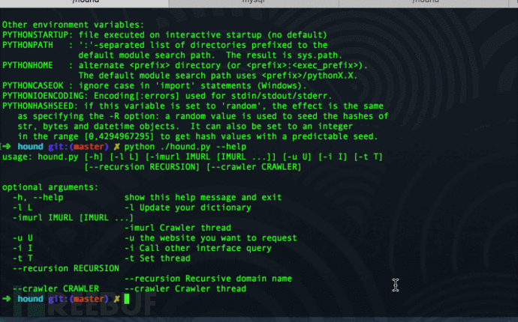Click the green arrow at the bottom prompt

(7, 299)
